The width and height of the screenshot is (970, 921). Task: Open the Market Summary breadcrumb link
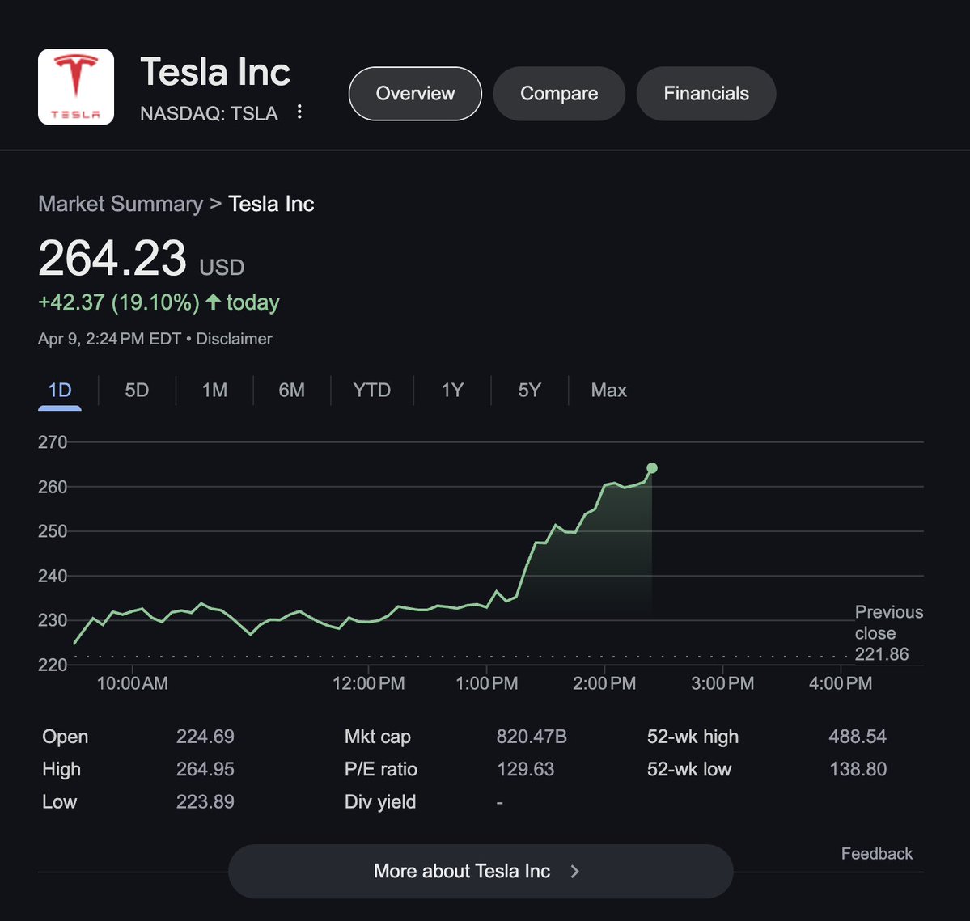(x=121, y=204)
